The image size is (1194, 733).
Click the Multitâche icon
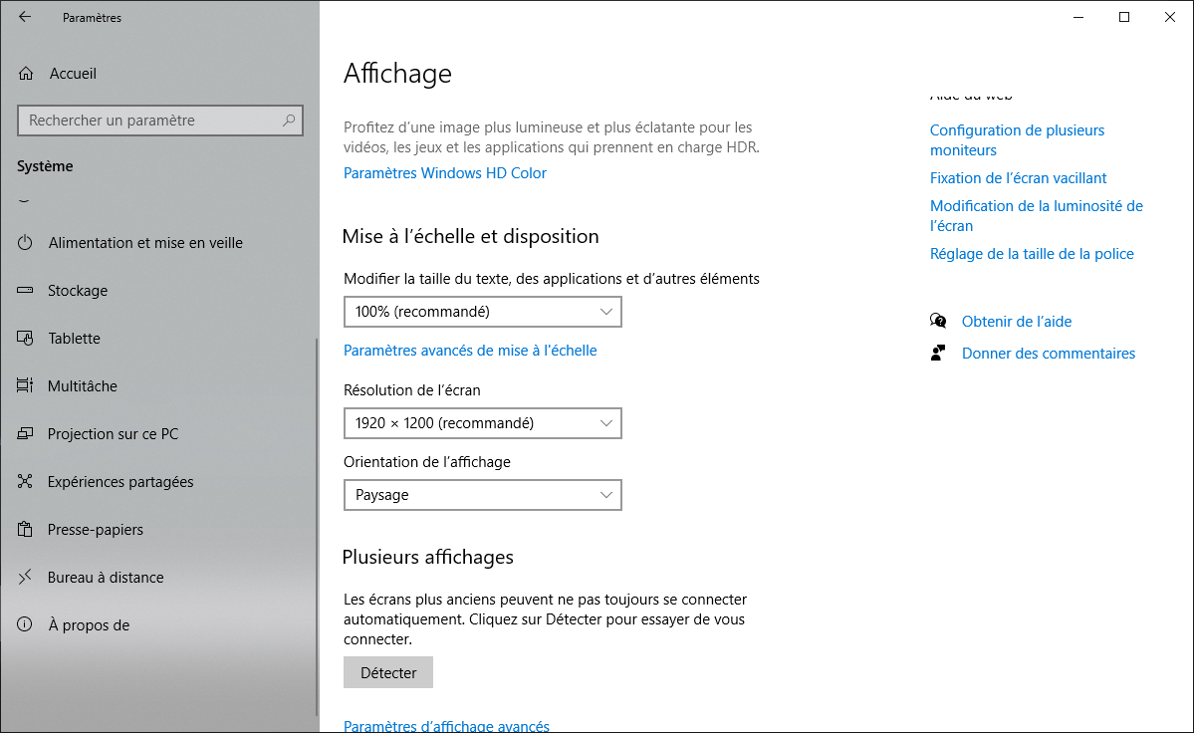27,386
